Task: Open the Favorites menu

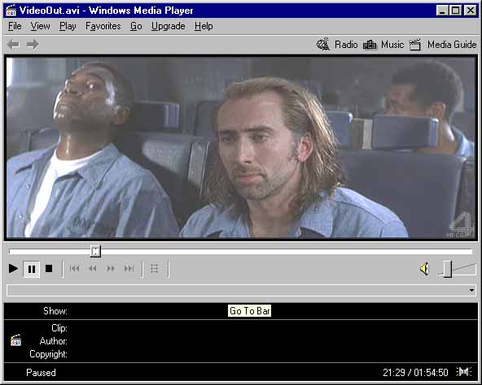Action: pos(103,26)
